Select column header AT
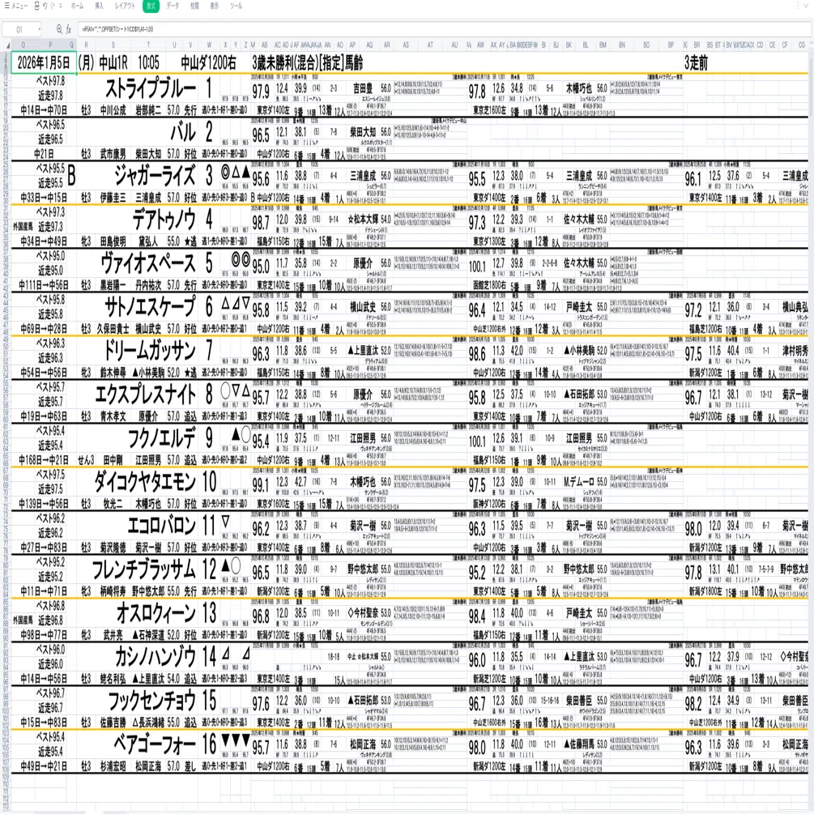The image size is (814, 814). pyautogui.click(x=430, y=45)
